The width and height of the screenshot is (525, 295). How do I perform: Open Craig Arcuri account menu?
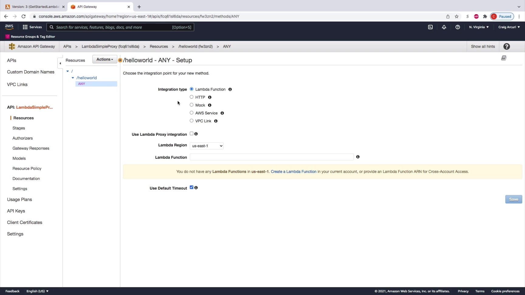(x=509, y=27)
